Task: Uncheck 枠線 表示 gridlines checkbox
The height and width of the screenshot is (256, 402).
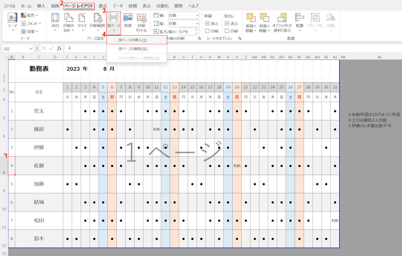Action: [207, 24]
